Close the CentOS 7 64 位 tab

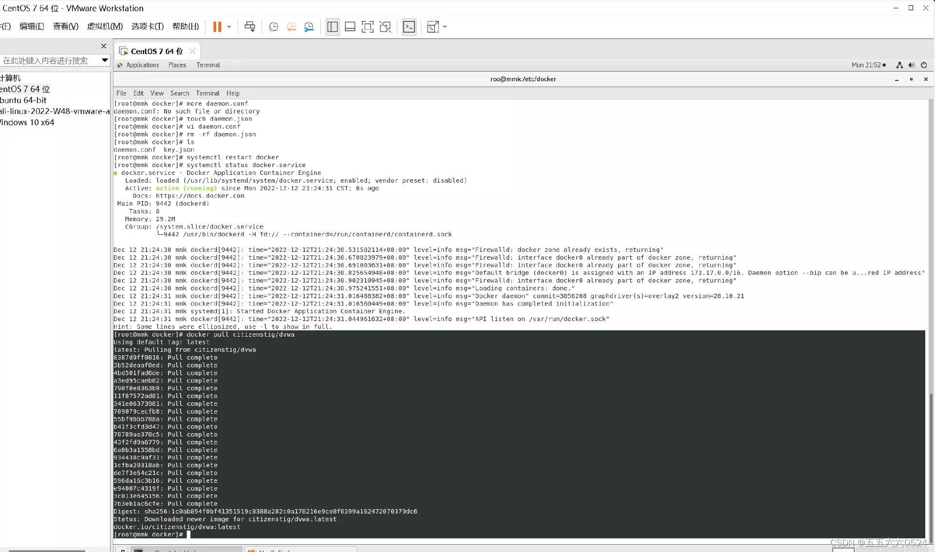[x=192, y=51]
